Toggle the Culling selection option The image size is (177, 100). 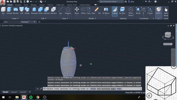point(114,11)
